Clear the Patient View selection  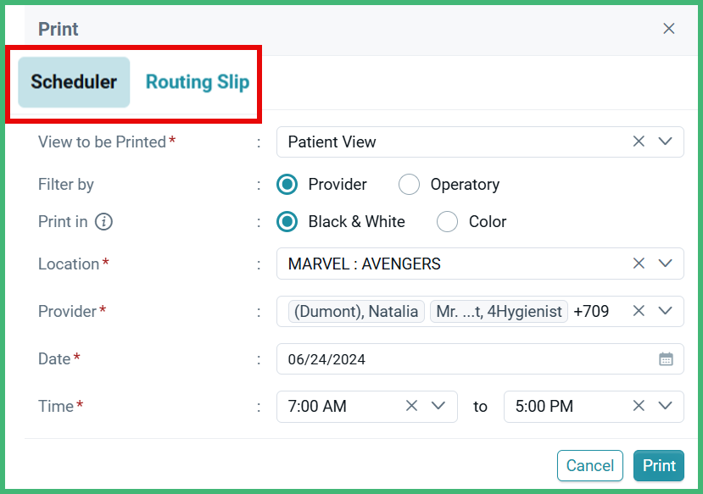click(x=639, y=142)
